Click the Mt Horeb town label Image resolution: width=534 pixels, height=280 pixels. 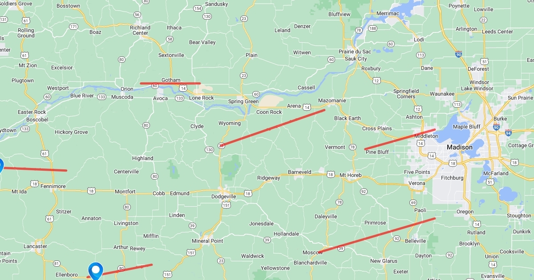349,175
